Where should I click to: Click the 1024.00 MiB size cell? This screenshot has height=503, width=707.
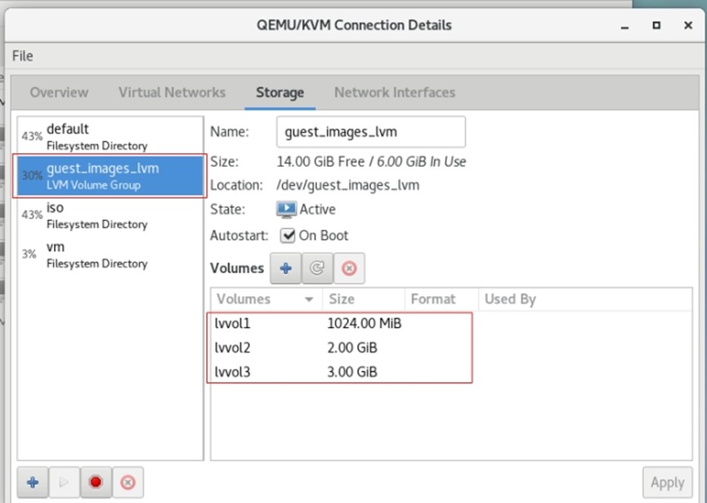(x=365, y=323)
